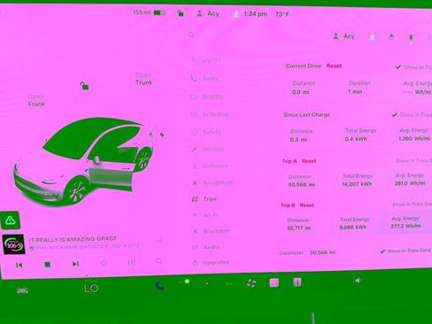The image size is (432, 324).
Task: Open the Acy driver profile in the status bar
Action: (208, 13)
